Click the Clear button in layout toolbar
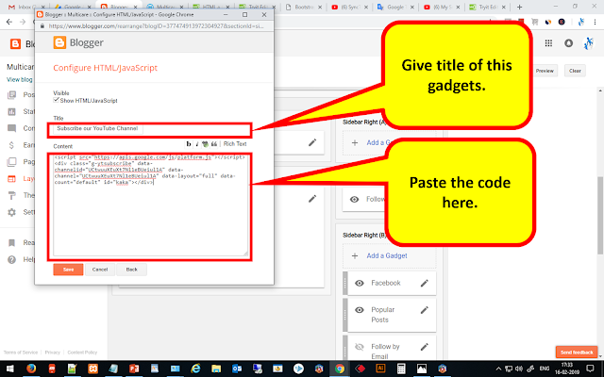This screenshot has height=377, width=604. pyautogui.click(x=575, y=71)
